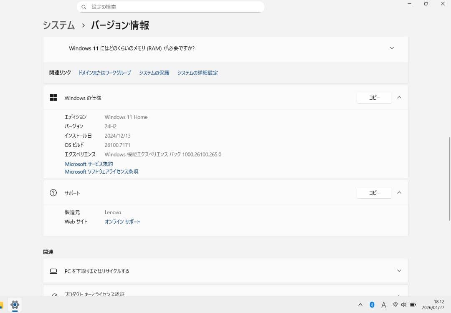Go back to システム in the breadcrumb
Image resolution: width=451 pixels, height=313 pixels.
click(59, 25)
